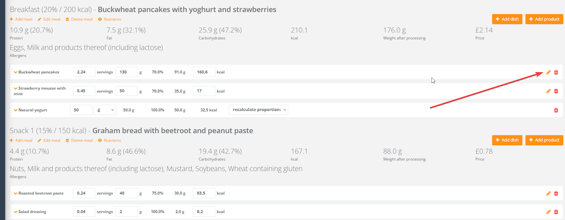Screen dimensions: 565x220
Task: Expand the Buckwheat pancakes row chevron
Action: click(x=15, y=72)
